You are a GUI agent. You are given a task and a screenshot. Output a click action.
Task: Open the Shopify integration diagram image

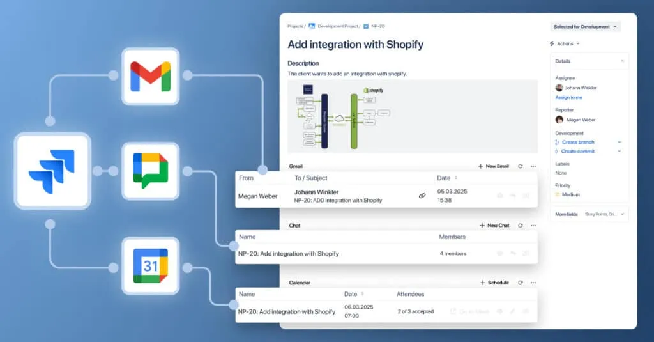(412, 116)
